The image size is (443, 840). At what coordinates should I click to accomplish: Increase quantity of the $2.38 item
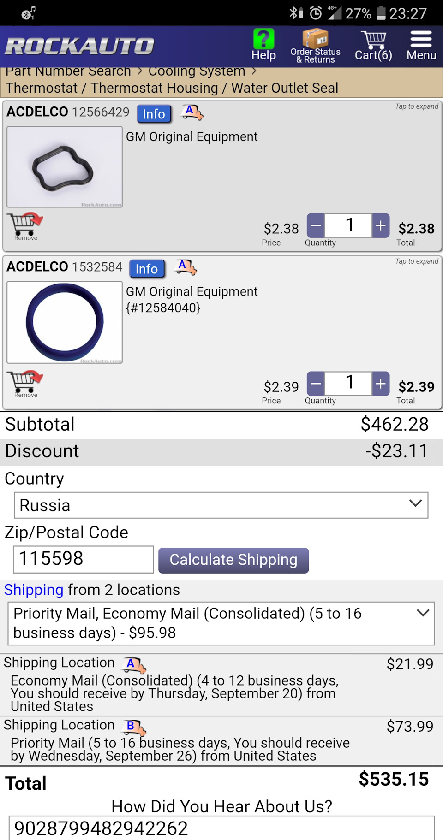point(381,225)
